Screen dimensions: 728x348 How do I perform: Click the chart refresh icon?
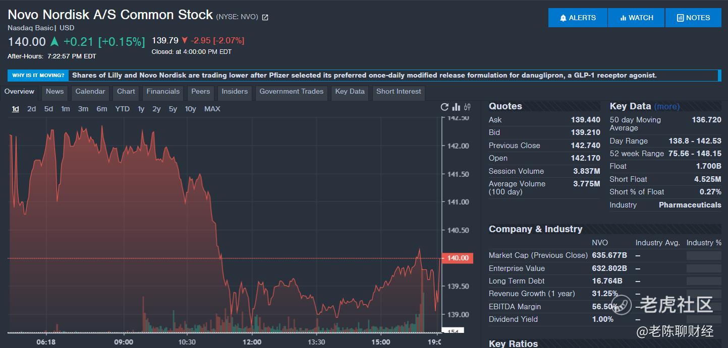point(444,107)
